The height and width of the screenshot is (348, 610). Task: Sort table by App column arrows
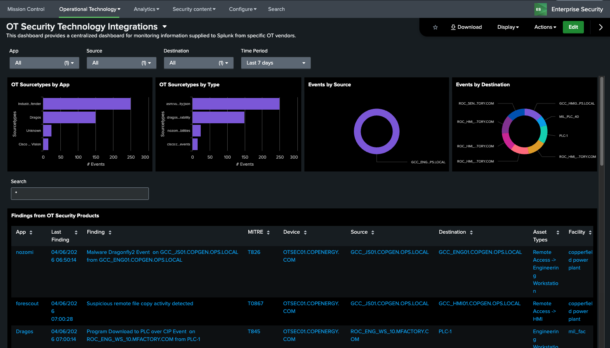point(31,233)
